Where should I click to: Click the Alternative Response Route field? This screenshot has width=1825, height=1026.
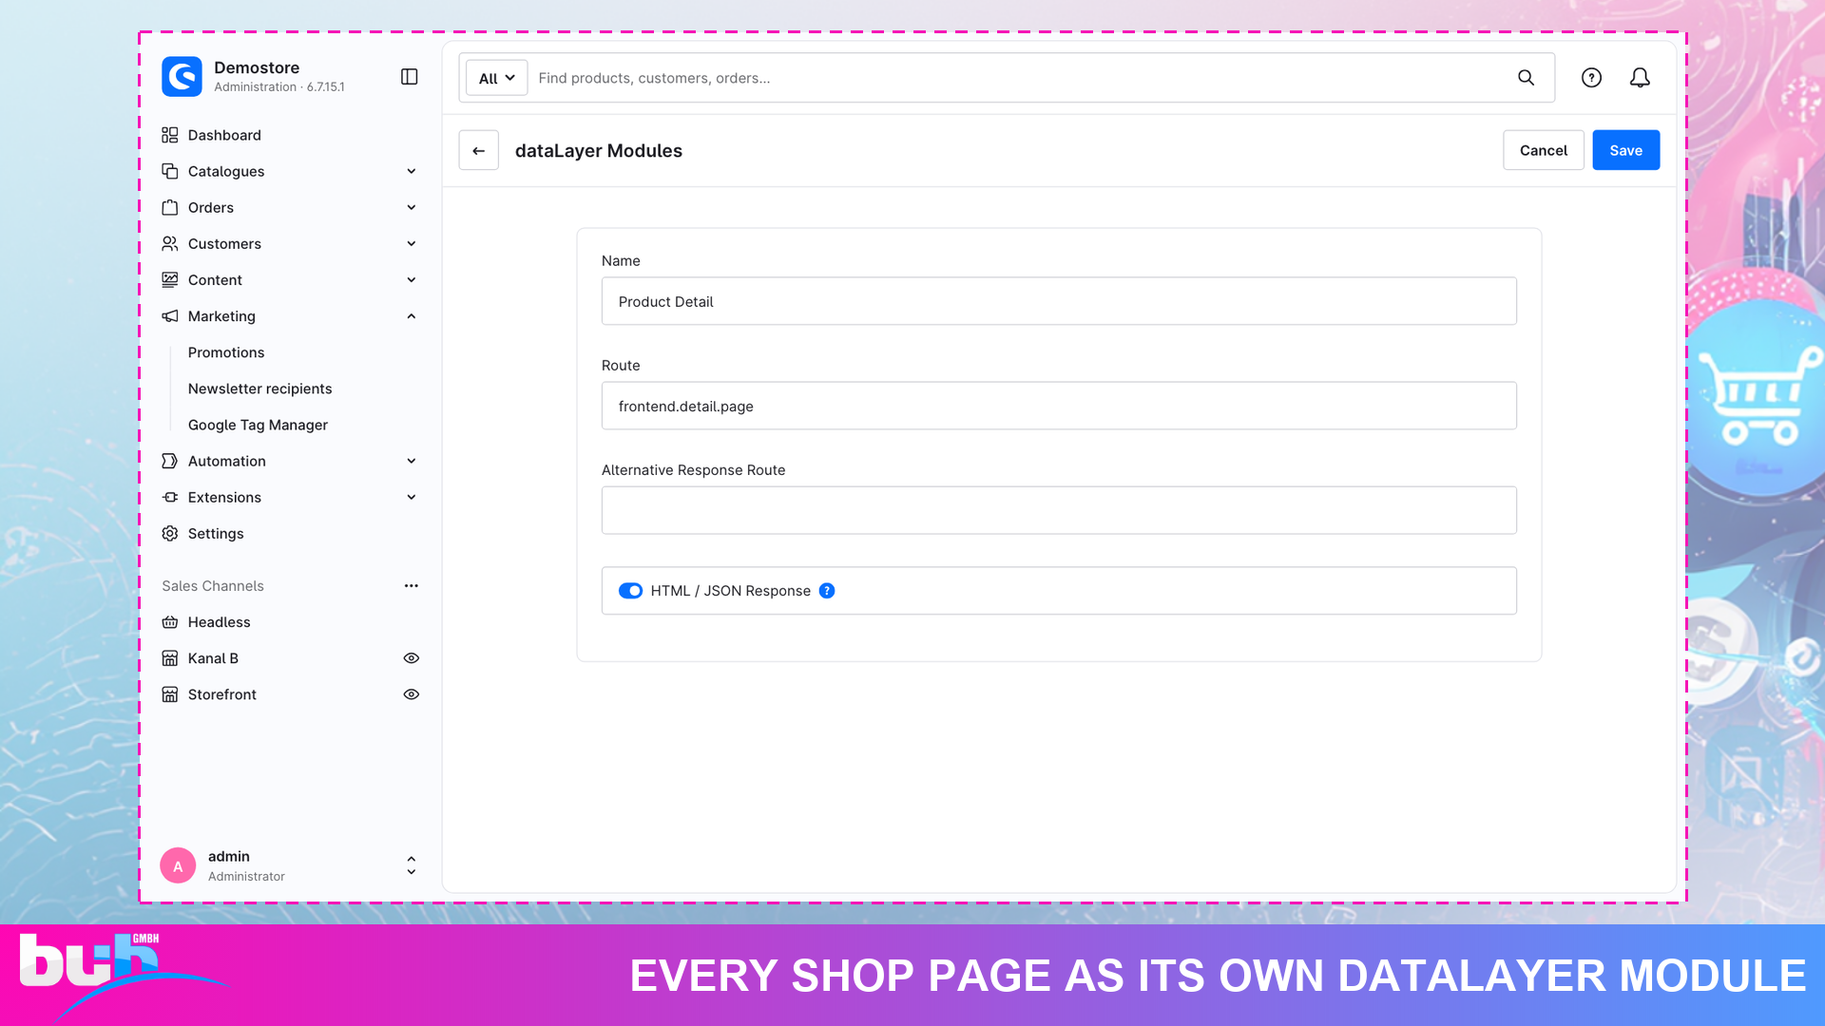[1059, 510]
